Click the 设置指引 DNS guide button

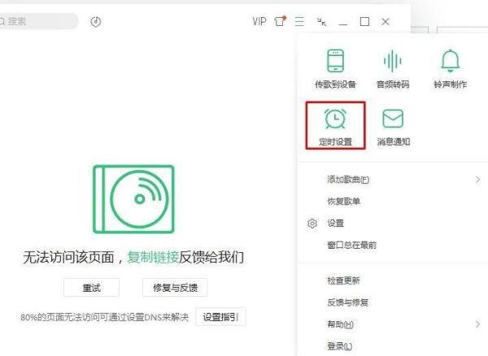(220, 317)
